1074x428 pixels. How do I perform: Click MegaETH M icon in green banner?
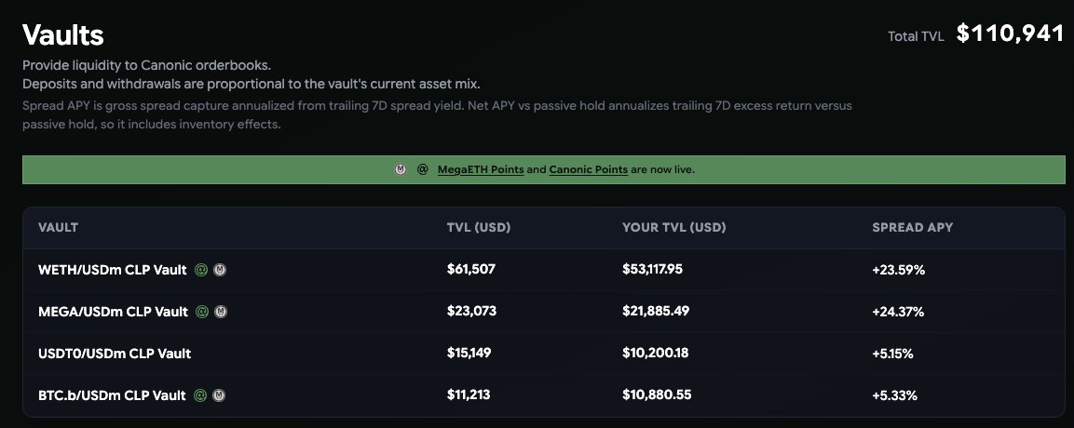[x=401, y=169]
